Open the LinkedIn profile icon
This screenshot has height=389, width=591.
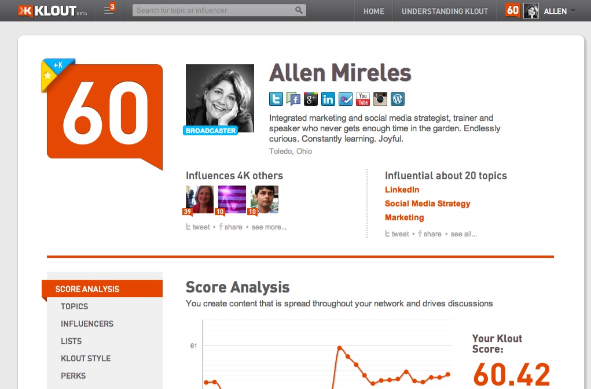click(x=328, y=99)
